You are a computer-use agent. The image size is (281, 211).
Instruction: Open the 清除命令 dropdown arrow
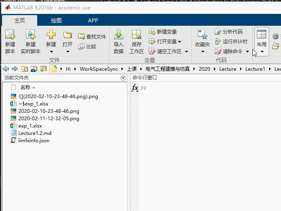pos(247,52)
